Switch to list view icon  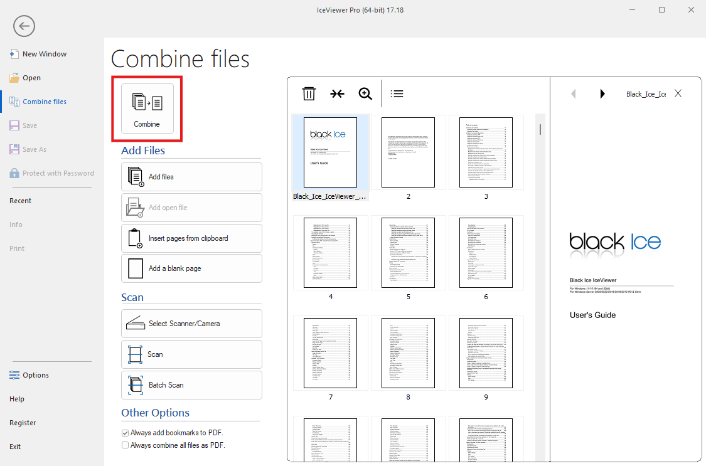pyautogui.click(x=397, y=93)
